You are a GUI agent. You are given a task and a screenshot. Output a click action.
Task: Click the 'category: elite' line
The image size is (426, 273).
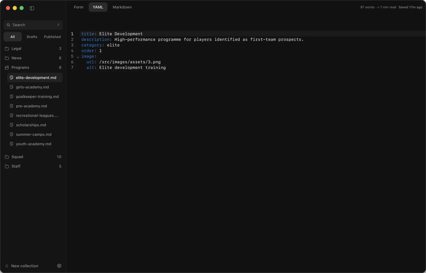point(100,45)
